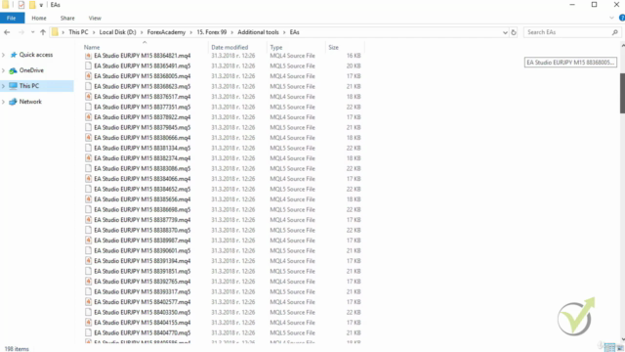Select Quick access in the navigation pane

pos(36,55)
